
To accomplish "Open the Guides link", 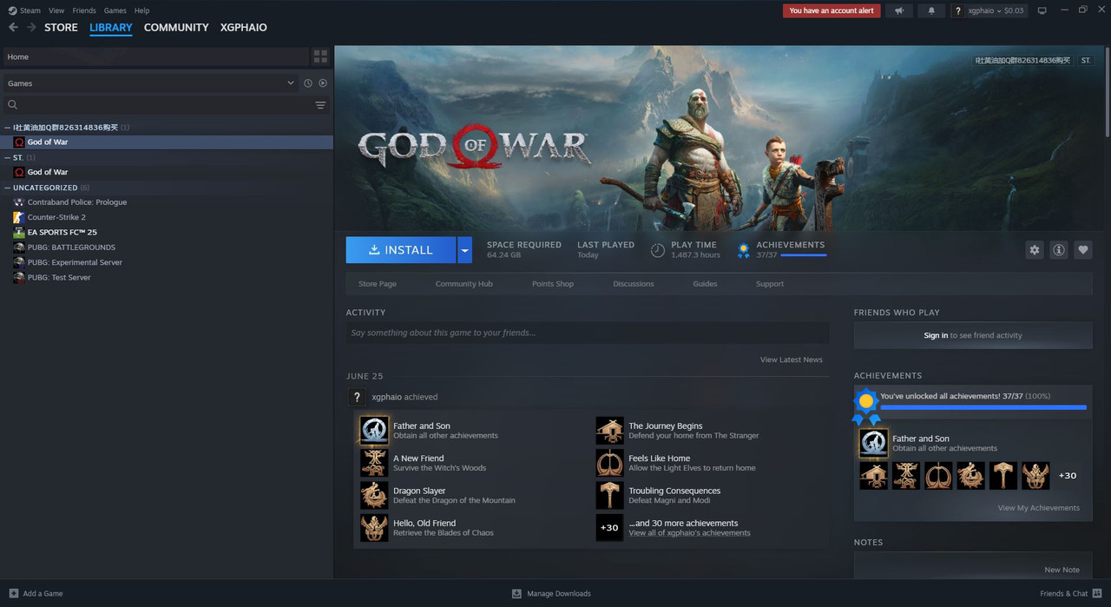I will tap(705, 284).
